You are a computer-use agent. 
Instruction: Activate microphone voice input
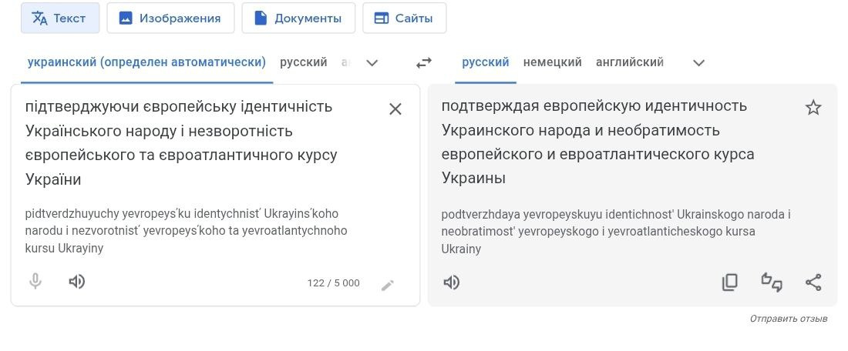[35, 282]
